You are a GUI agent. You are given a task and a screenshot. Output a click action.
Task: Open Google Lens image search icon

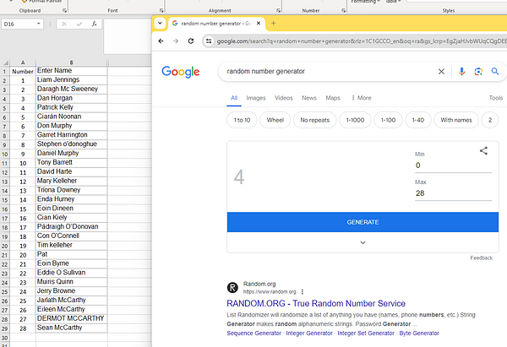coord(478,72)
